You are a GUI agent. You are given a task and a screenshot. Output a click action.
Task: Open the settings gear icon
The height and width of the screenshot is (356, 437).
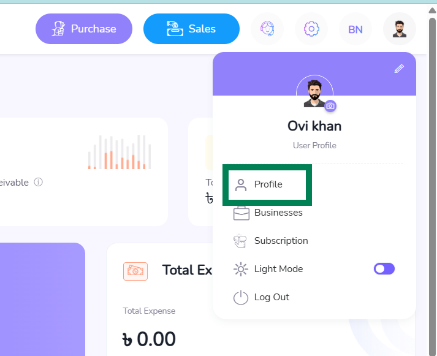pos(311,29)
